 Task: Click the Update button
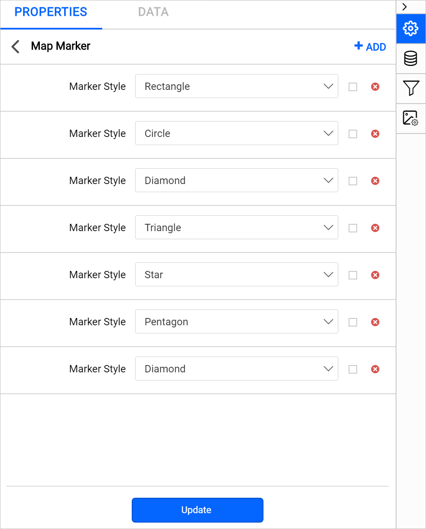(x=197, y=510)
